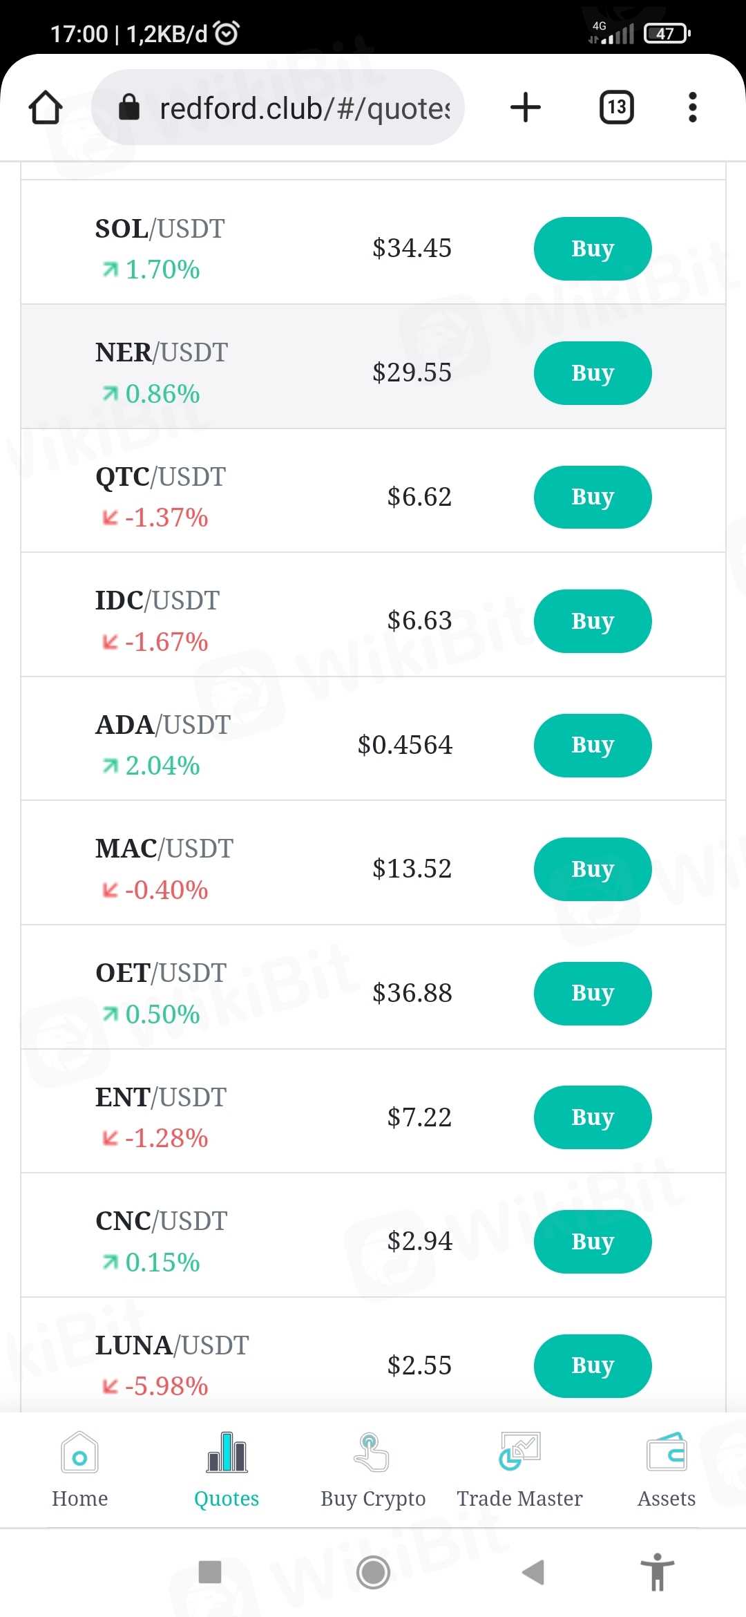Go to the Home tab
The width and height of the screenshot is (746, 1617).
tap(79, 1469)
